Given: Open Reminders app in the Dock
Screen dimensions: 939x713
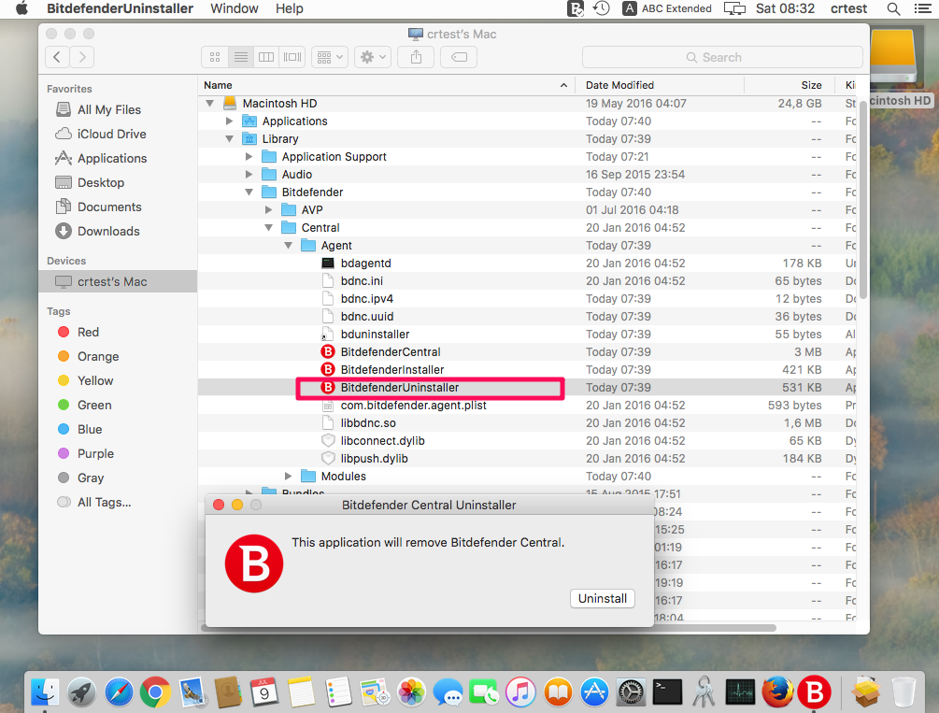Looking at the screenshot, I should pyautogui.click(x=338, y=692).
